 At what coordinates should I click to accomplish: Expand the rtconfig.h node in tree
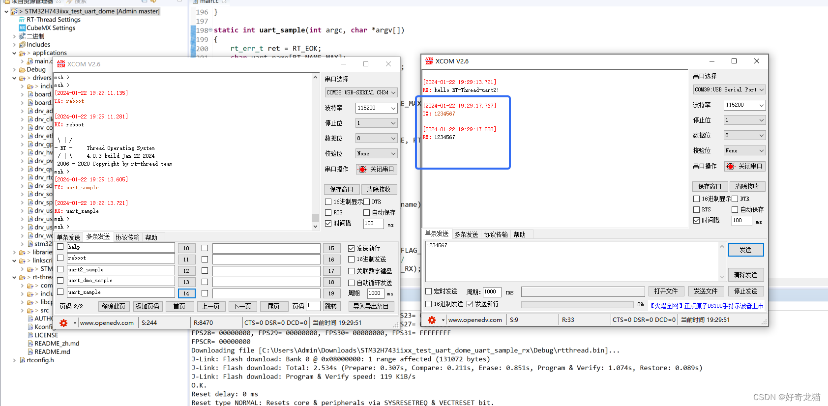14,360
